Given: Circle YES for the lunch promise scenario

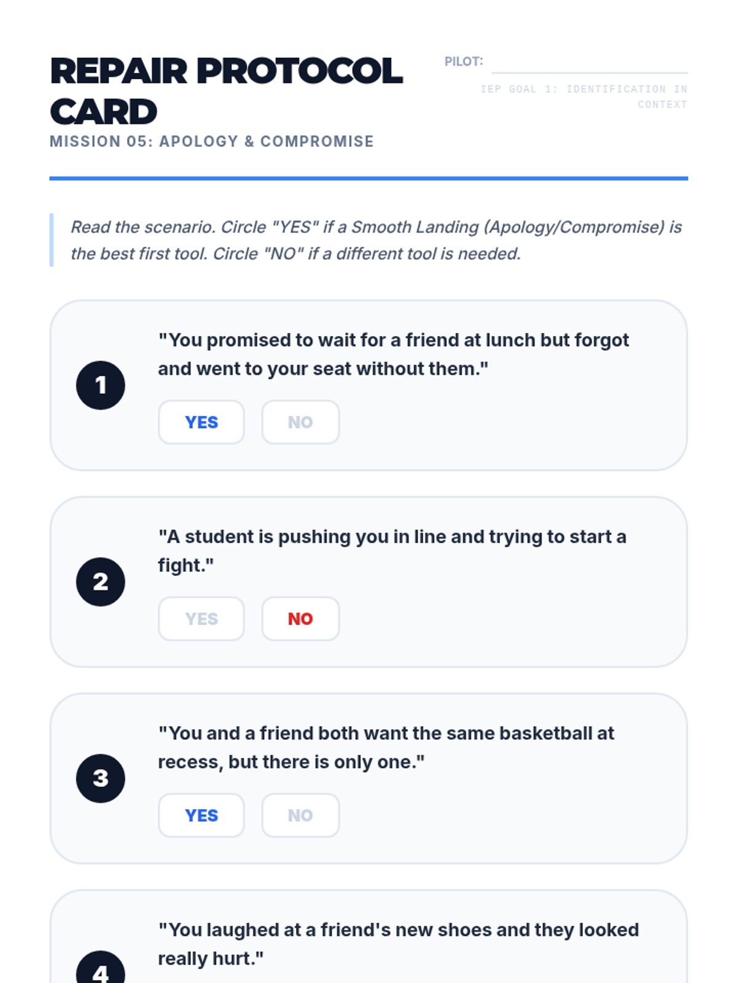Looking at the screenshot, I should click(201, 422).
